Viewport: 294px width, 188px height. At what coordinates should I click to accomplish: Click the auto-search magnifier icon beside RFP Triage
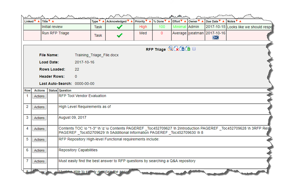tap(170, 49)
